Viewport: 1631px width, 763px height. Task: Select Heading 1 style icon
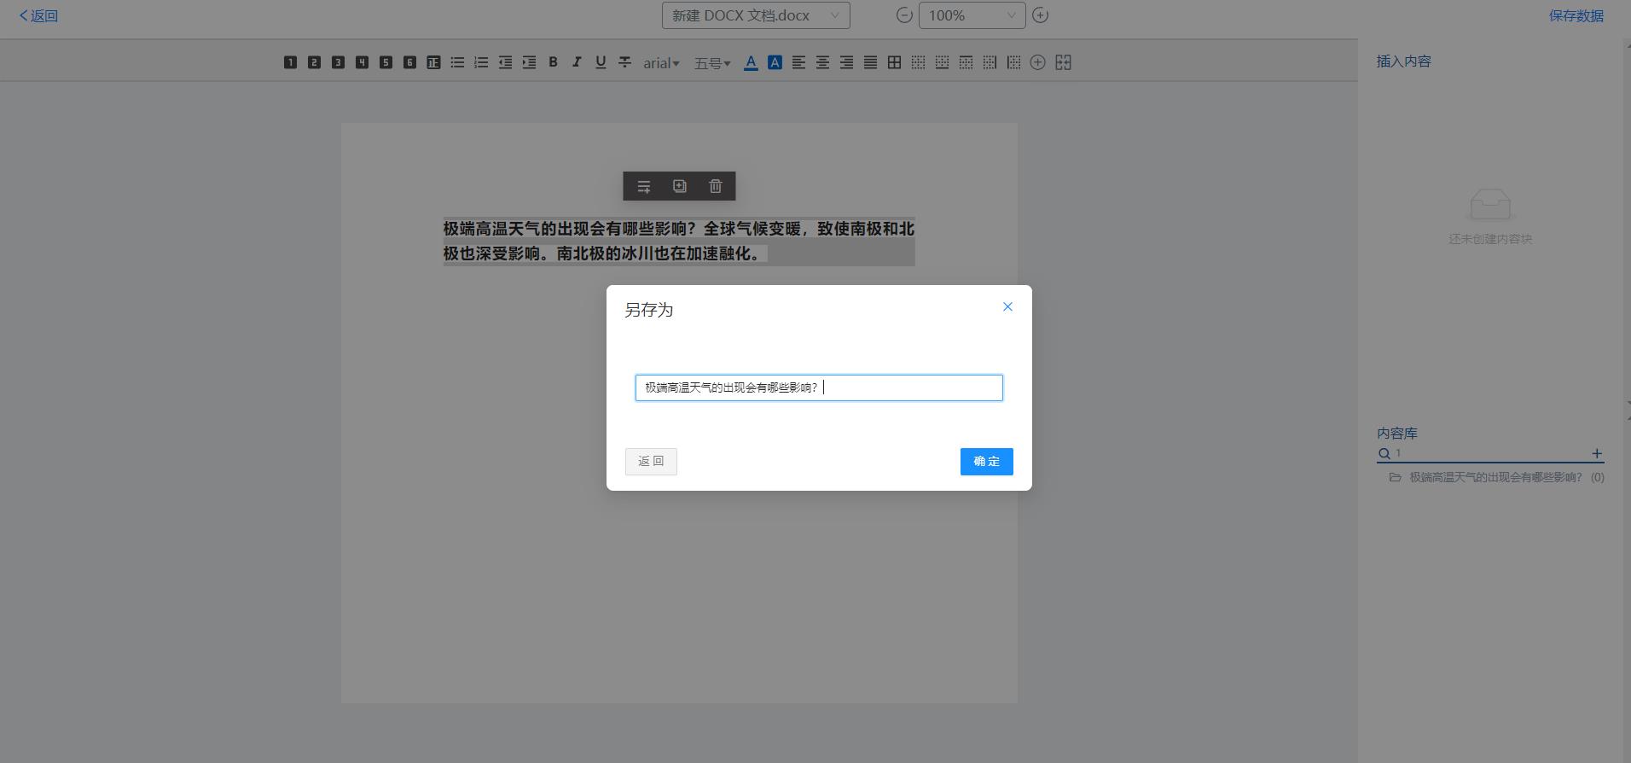click(290, 62)
